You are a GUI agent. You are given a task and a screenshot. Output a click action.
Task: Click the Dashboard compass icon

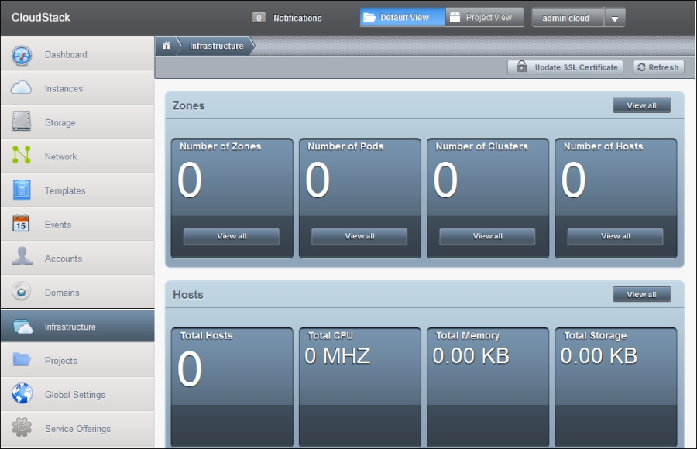point(22,55)
